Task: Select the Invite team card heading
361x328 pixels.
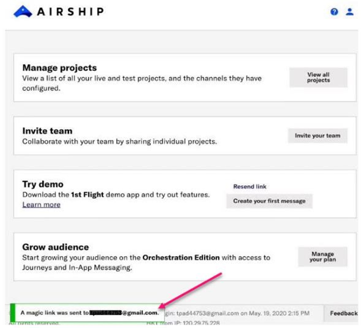Action: click(x=48, y=131)
